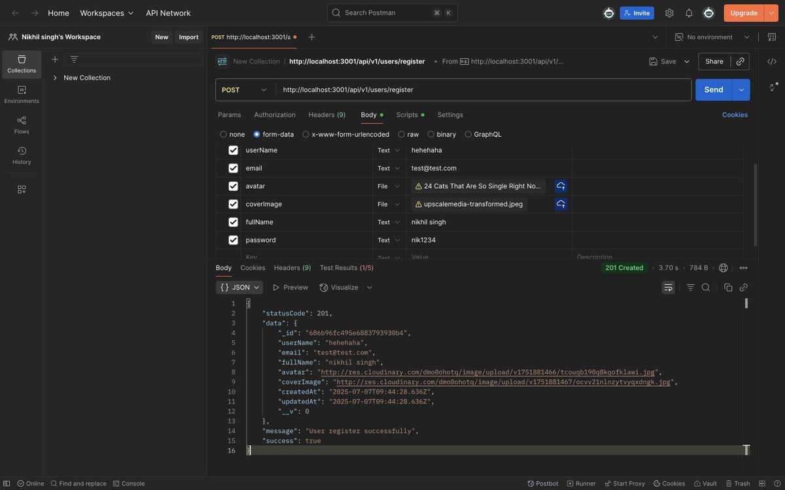Click the code snippet icon on right sidebar
The image size is (785, 490).
click(772, 61)
